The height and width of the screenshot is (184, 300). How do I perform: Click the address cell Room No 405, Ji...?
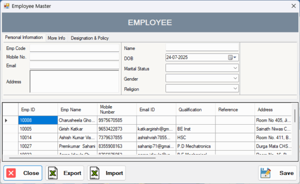pyautogui.click(x=273, y=120)
